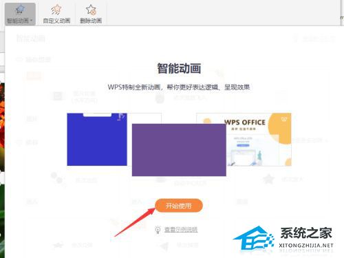Select the WPS OFFICE preview thumbnail
344x258 pixels.
click(259, 139)
